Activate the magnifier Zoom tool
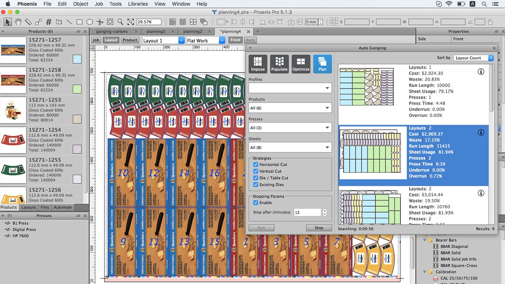Image resolution: width=505 pixels, height=284 pixels. point(120,22)
